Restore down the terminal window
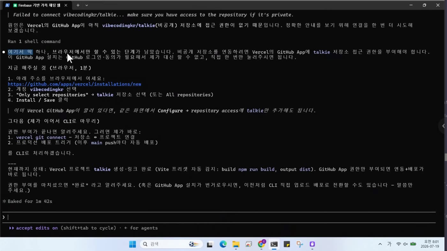This screenshot has width=447, height=251. (424, 5)
